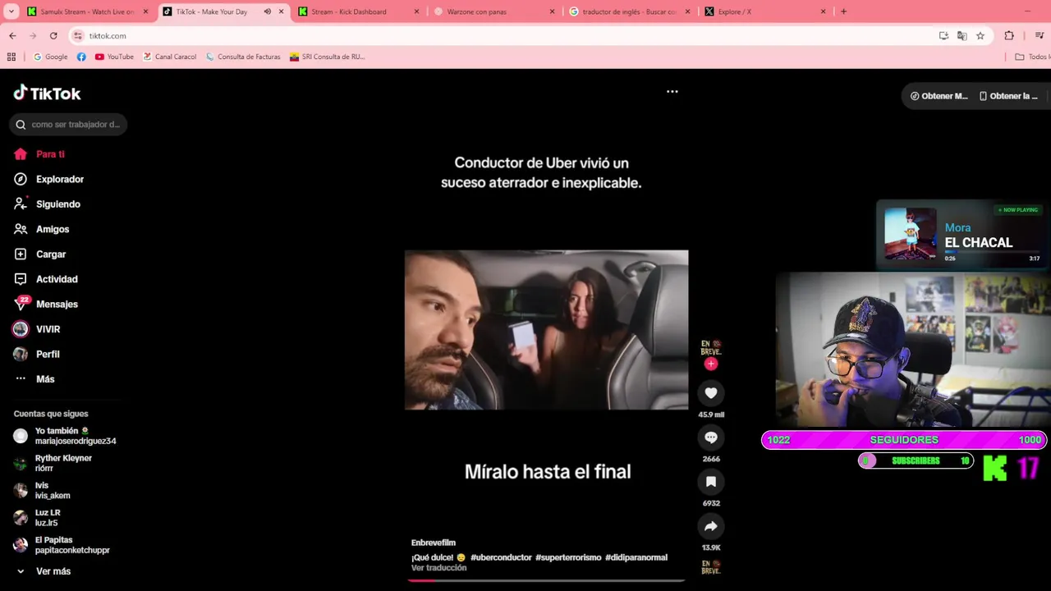
Task: Share the video with arrow icon
Action: coord(711,526)
